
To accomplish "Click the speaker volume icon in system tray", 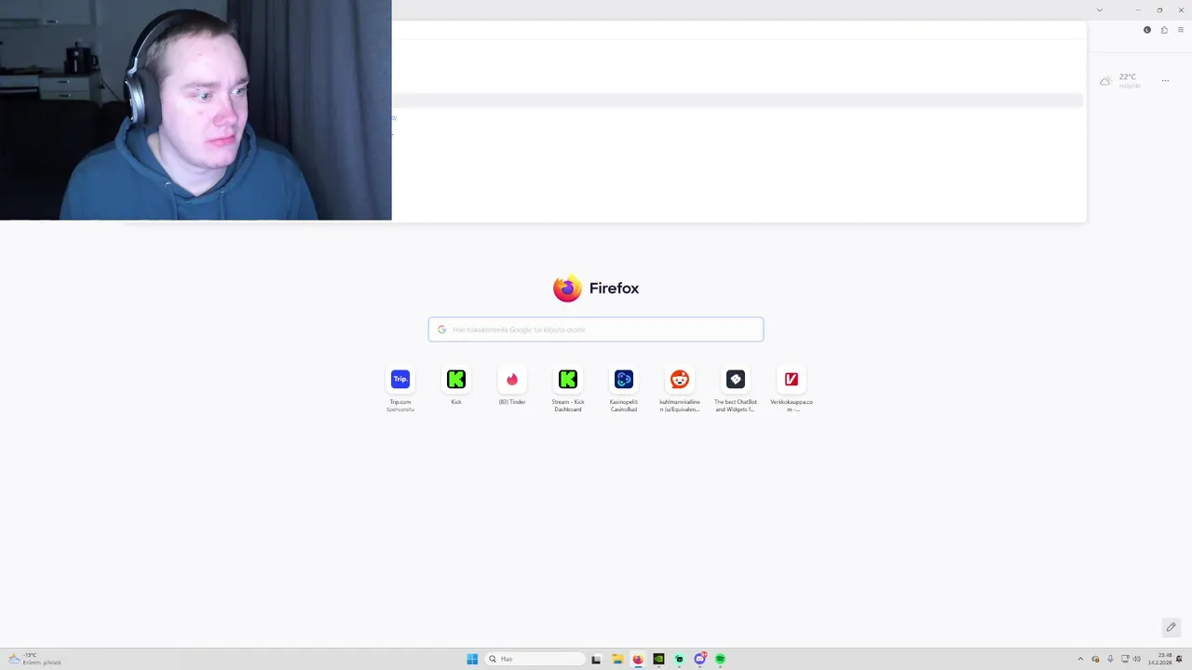I will 1137,659.
